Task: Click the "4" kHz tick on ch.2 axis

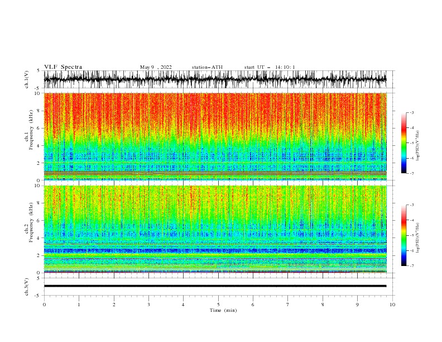Action: click(x=39, y=238)
